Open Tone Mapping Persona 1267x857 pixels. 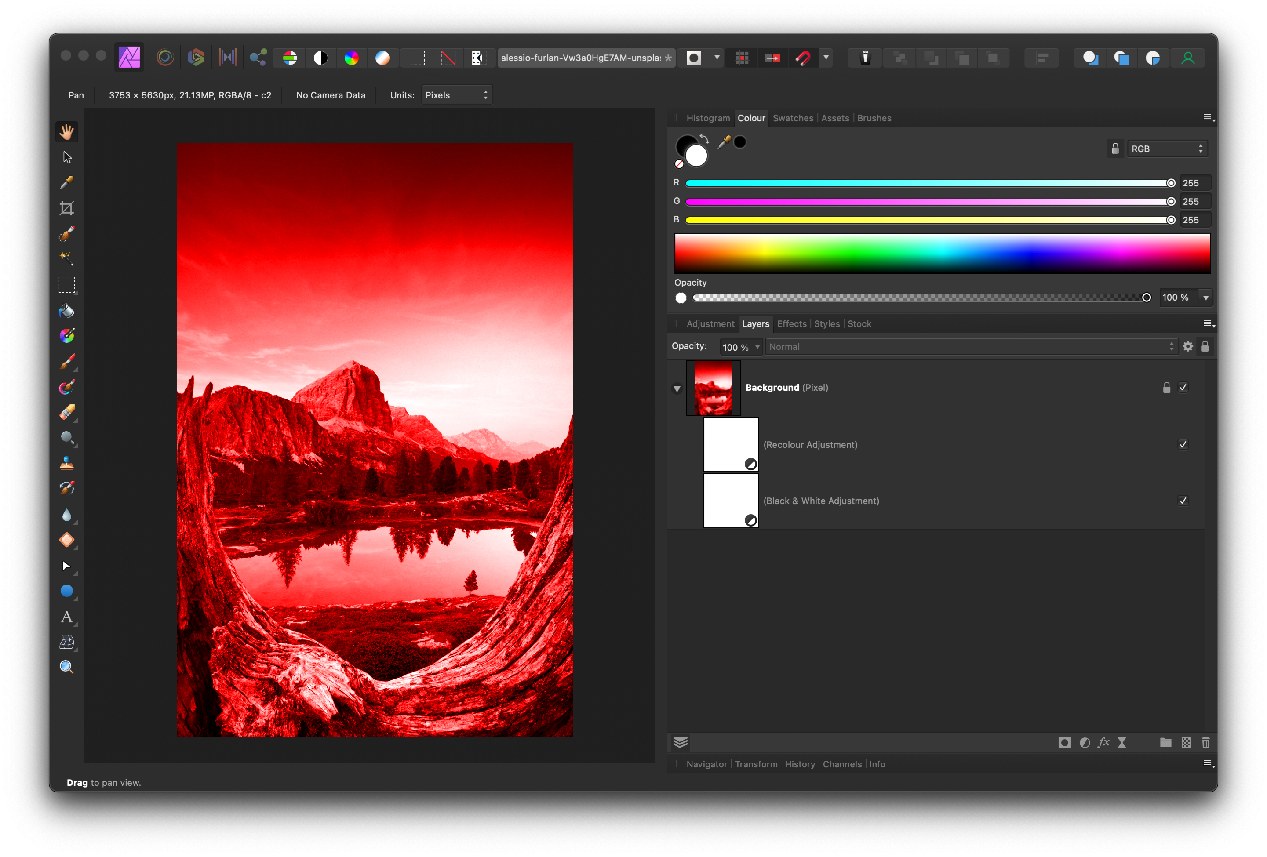[227, 57]
